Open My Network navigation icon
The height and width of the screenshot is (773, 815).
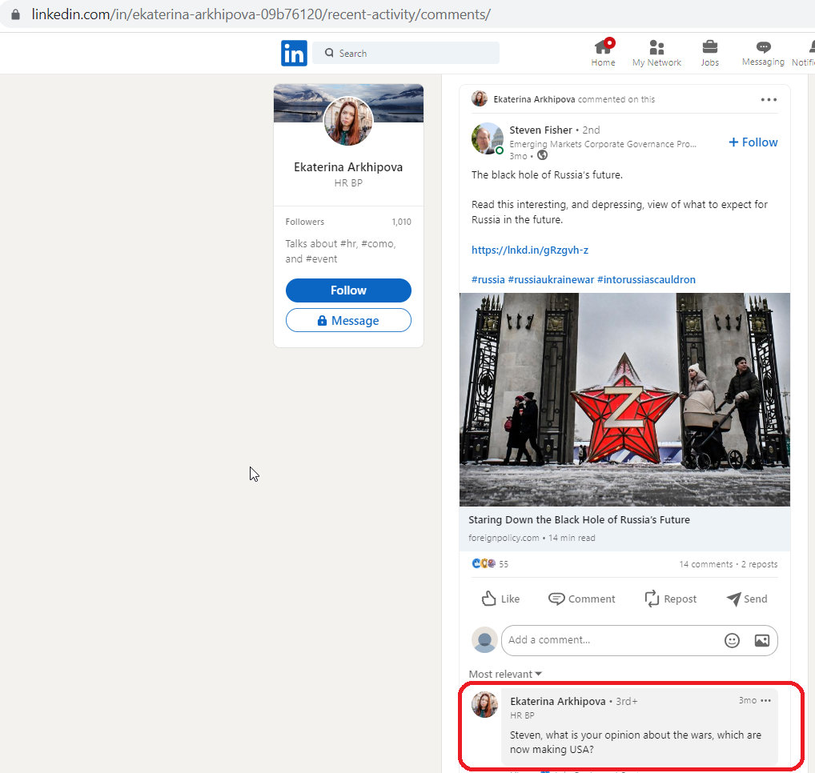click(656, 53)
